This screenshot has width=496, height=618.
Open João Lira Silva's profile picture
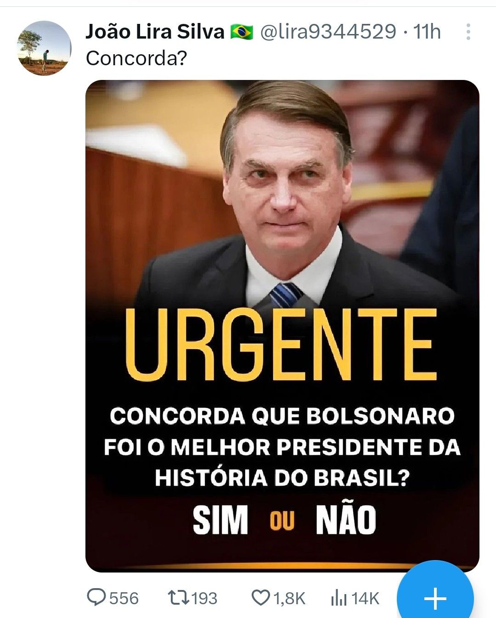click(x=44, y=48)
